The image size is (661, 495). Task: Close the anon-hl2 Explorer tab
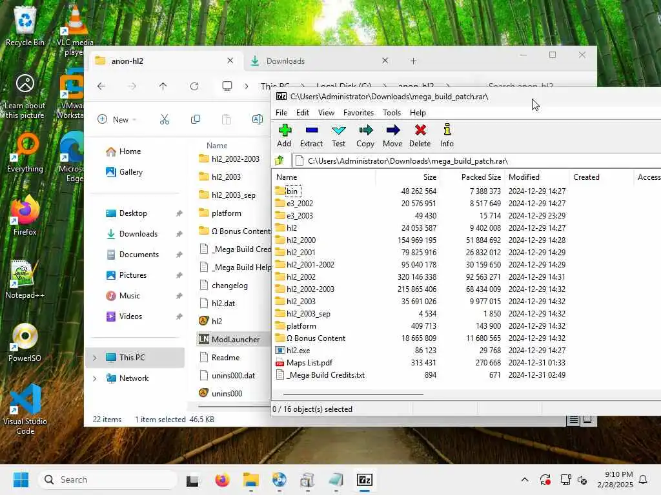pos(230,61)
